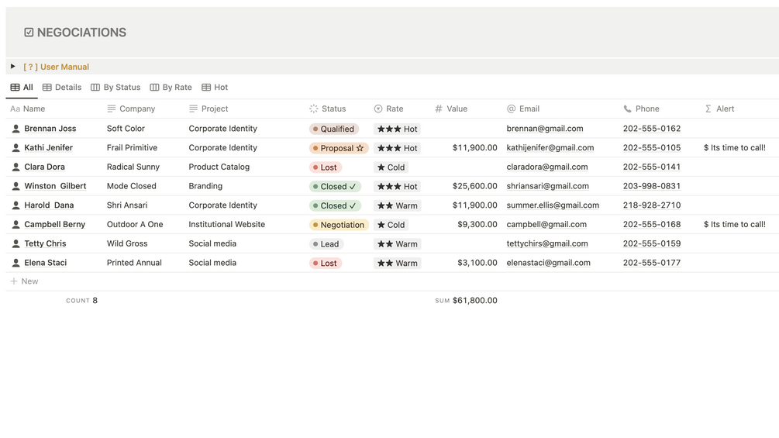Click the $25,600.00 value cell
The image size is (779, 438).
474,186
